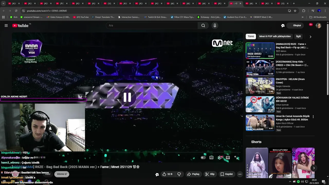Click the search magnifier button
The height and width of the screenshot is (185, 329).
click(203, 25)
